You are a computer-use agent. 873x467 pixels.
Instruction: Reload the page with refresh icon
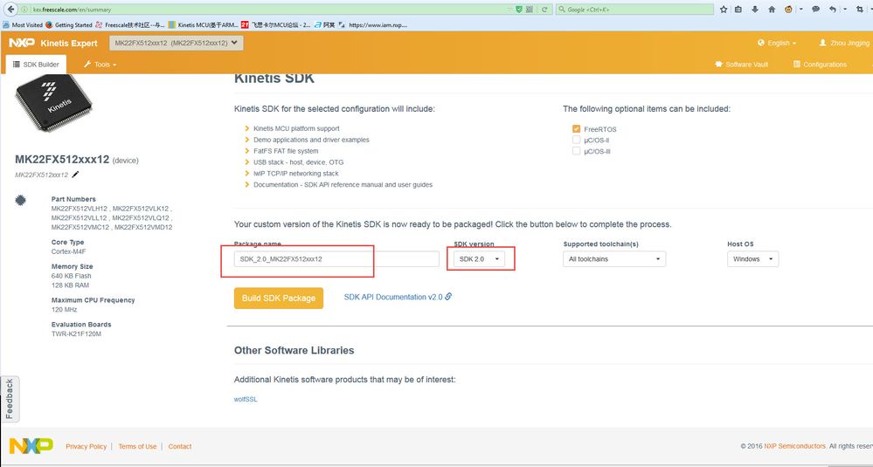[x=544, y=10]
